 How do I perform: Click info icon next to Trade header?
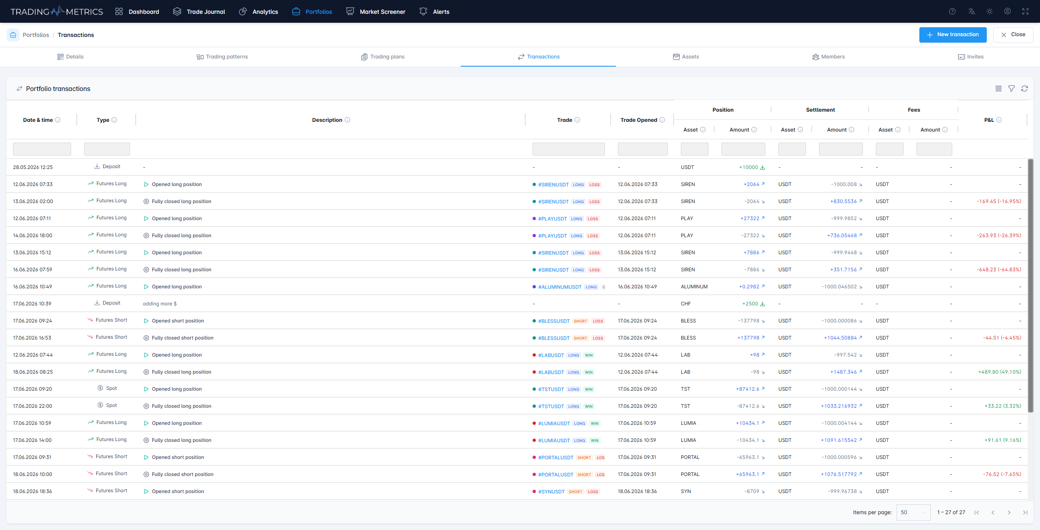577,120
